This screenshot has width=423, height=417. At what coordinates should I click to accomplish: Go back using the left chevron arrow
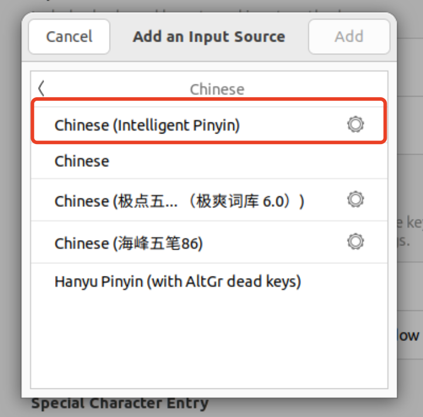(x=41, y=88)
